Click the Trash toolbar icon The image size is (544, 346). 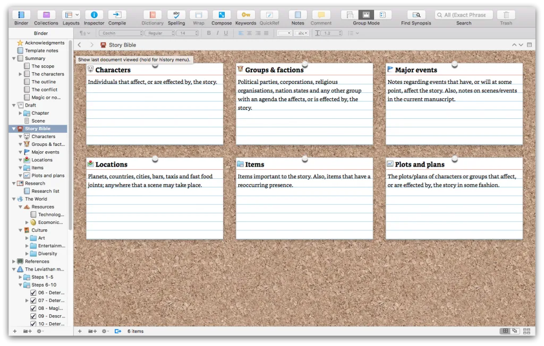pyautogui.click(x=506, y=15)
